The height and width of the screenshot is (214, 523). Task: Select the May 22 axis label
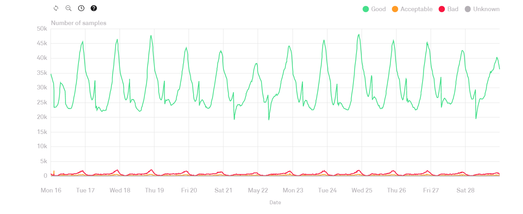pyautogui.click(x=258, y=190)
